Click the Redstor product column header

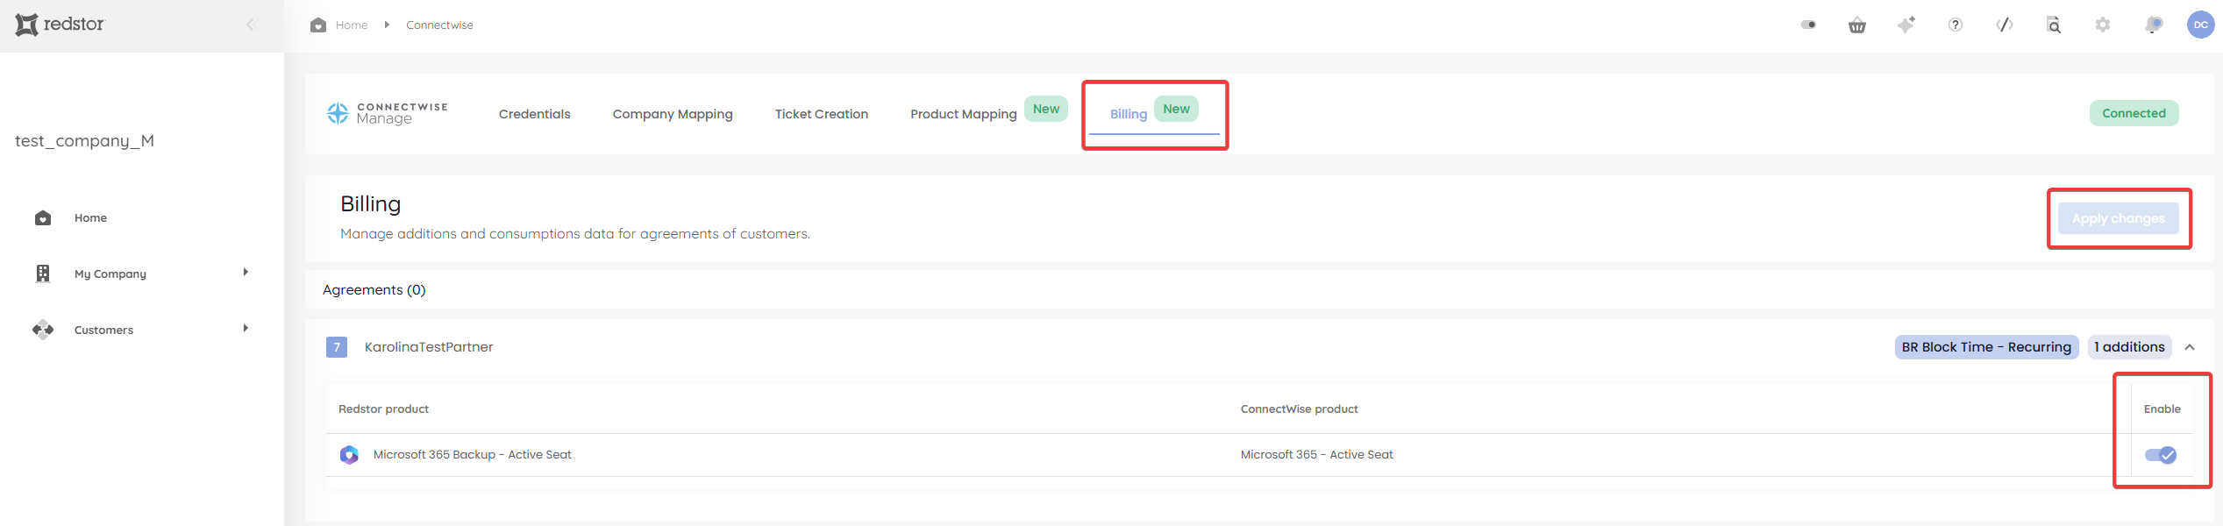click(x=383, y=409)
